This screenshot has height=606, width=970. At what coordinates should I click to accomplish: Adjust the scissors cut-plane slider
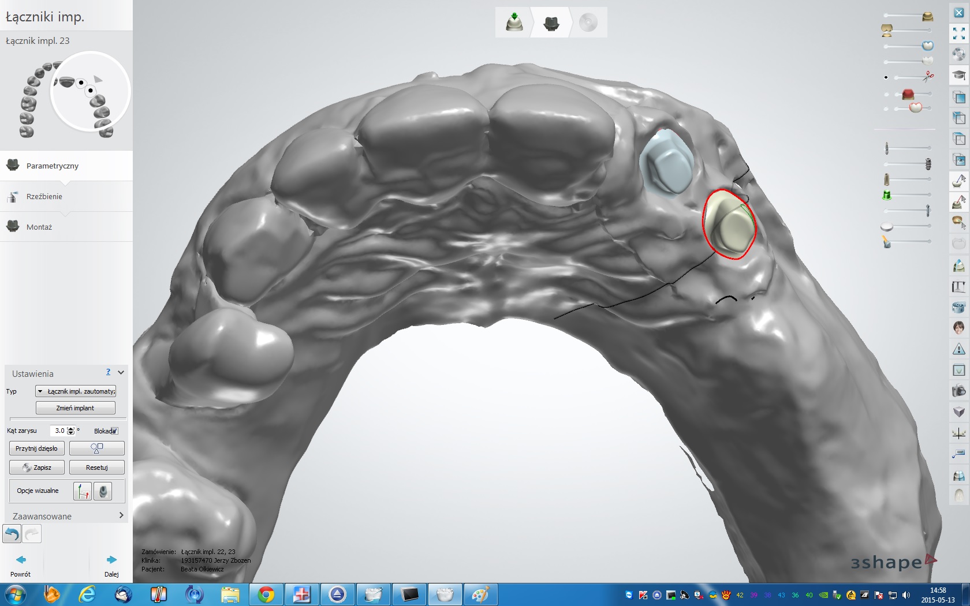912,77
